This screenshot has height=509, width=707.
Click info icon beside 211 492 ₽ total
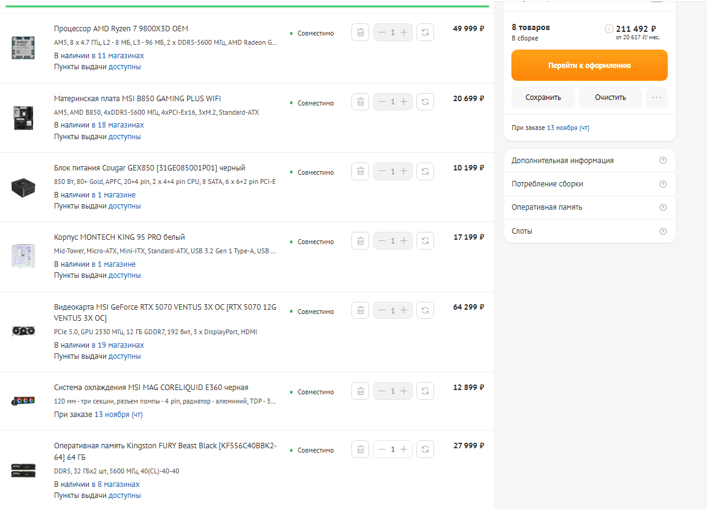[x=609, y=29]
